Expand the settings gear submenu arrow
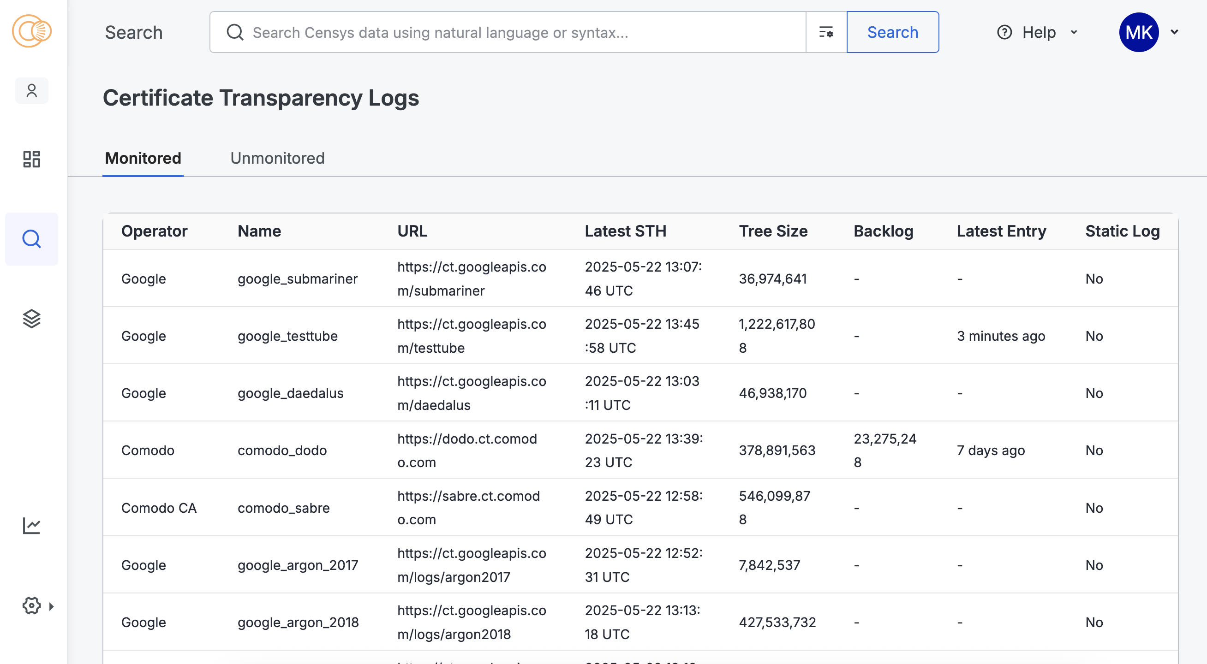This screenshot has width=1207, height=664. click(52, 606)
